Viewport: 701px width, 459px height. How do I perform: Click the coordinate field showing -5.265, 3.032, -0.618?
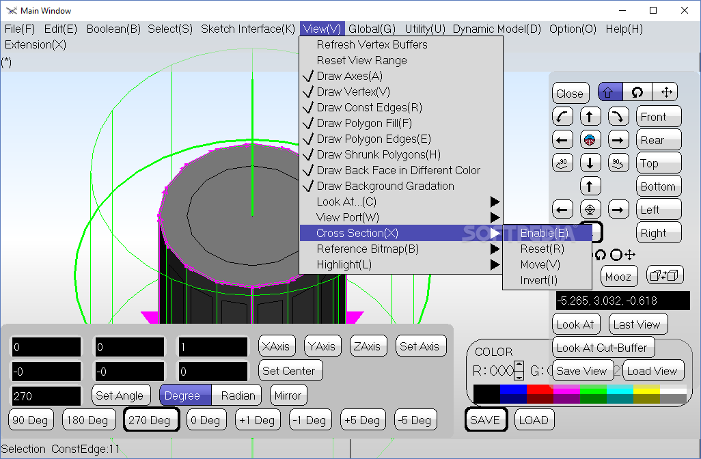[622, 301]
